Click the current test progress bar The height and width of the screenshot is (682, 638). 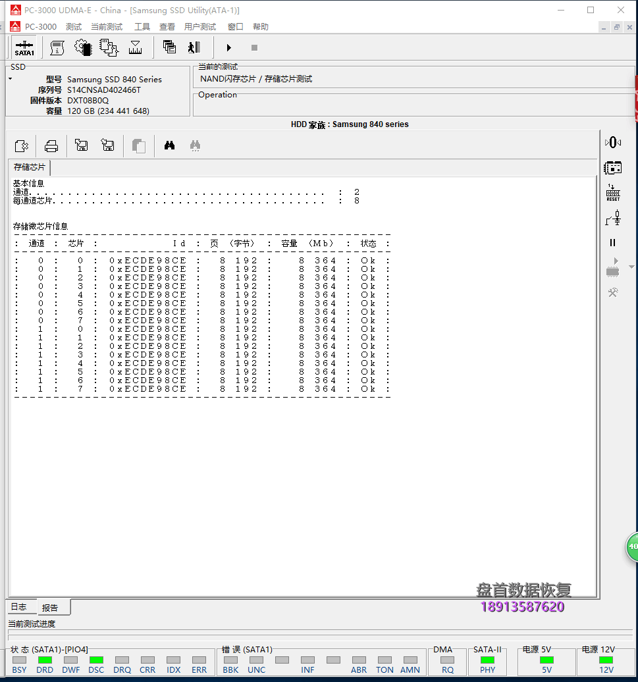click(320, 634)
